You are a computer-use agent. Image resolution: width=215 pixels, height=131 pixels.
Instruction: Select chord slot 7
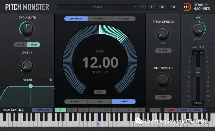[x=128, y=110]
